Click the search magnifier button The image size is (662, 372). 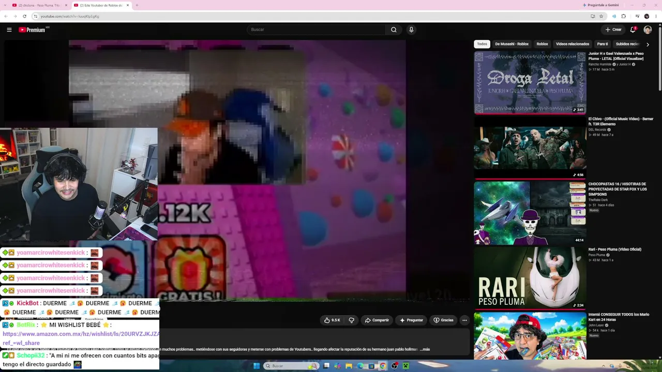tap(394, 30)
